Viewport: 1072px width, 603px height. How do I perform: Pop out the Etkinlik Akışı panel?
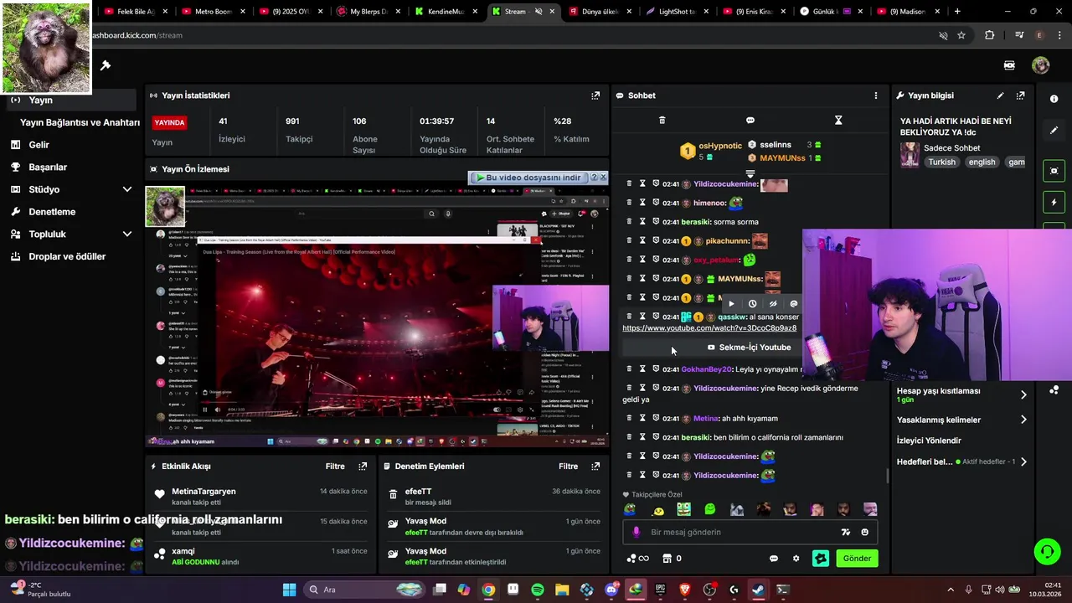[363, 466]
